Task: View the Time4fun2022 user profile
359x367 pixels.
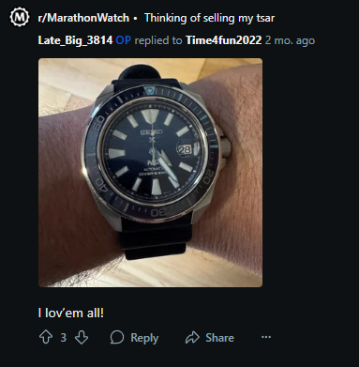Action: tap(223, 40)
